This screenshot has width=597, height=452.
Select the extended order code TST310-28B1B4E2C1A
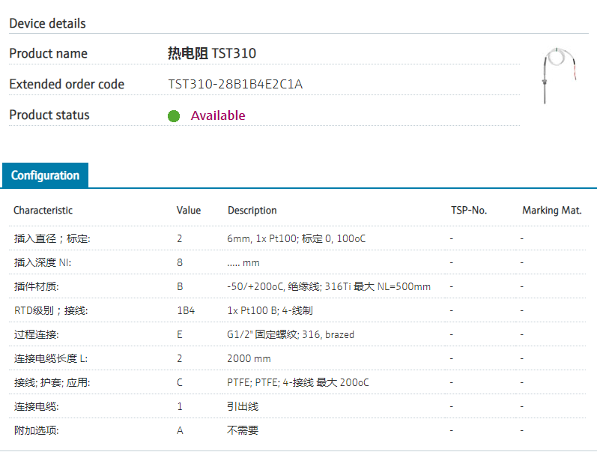click(x=235, y=84)
